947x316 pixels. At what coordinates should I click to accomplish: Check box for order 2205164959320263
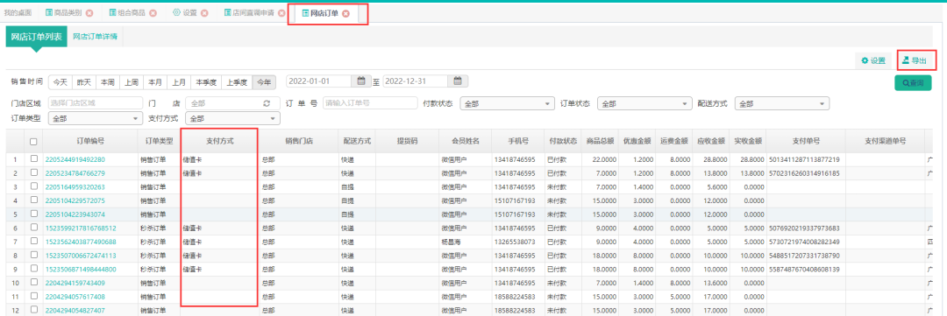click(x=34, y=186)
